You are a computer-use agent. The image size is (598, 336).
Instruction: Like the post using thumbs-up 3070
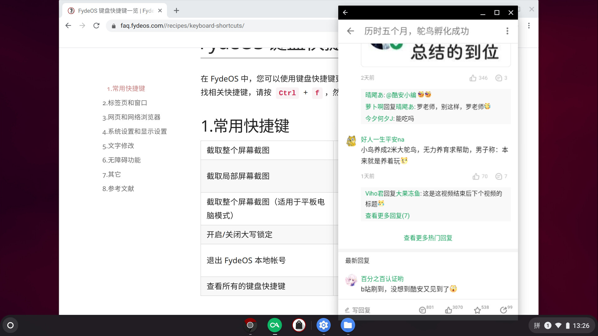pos(453,309)
